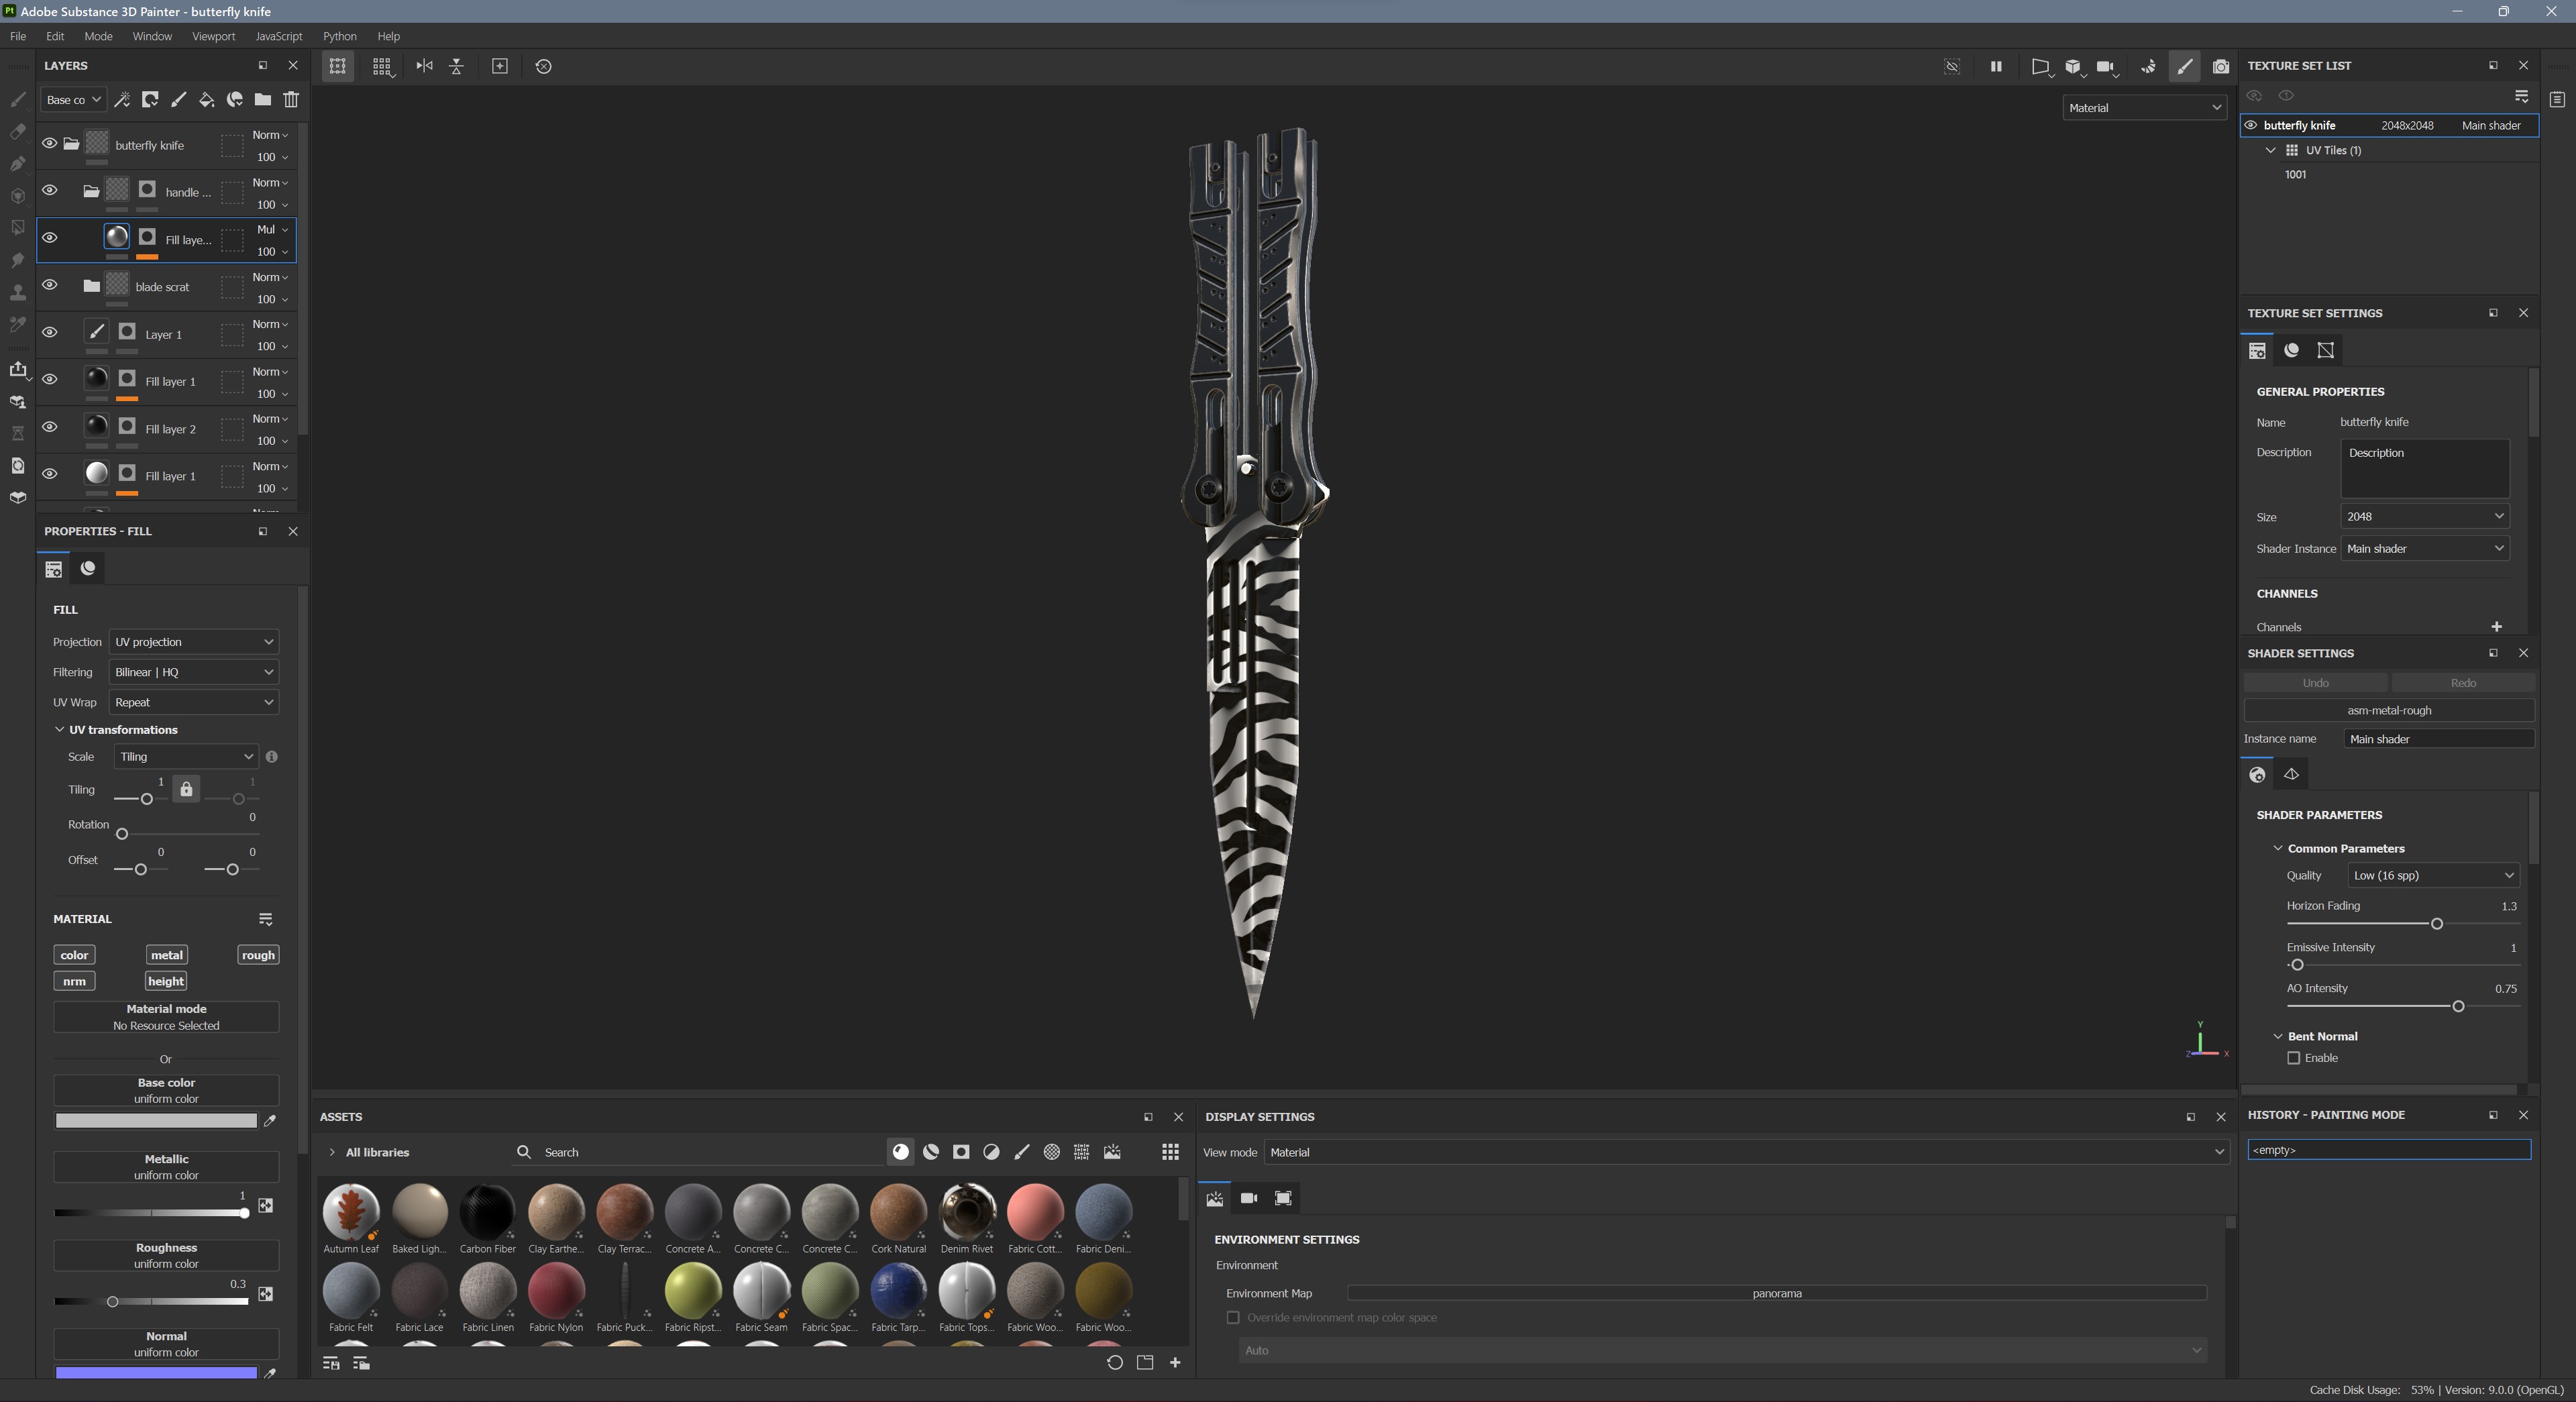Toggle visibility of Layer 1
Screen dimensions: 2576x1402
[x=49, y=332]
